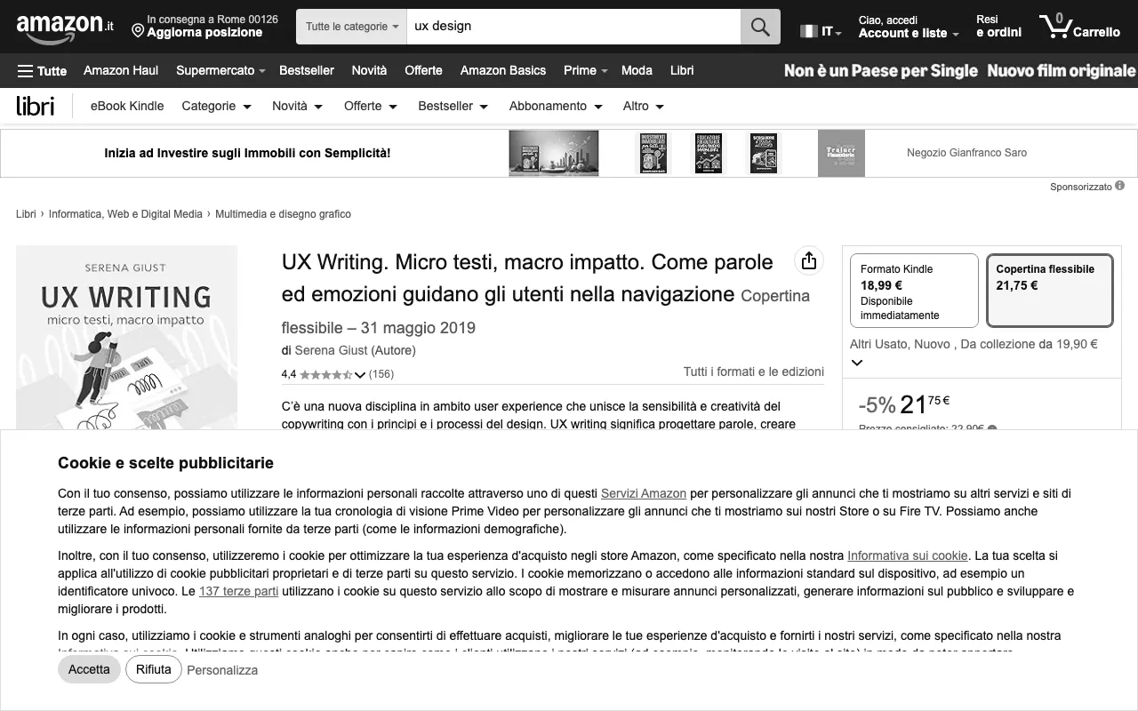Open the shopping cart icon

(1079, 27)
